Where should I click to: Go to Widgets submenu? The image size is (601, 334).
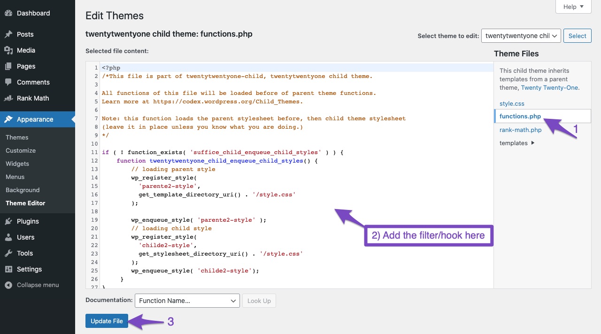click(17, 163)
